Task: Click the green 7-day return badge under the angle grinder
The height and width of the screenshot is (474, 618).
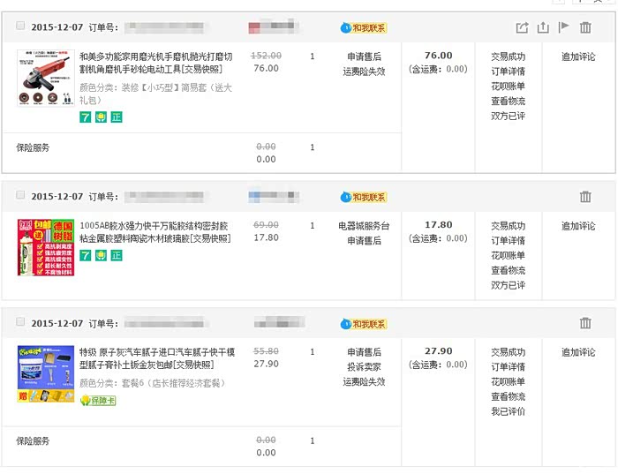Action: [86, 117]
